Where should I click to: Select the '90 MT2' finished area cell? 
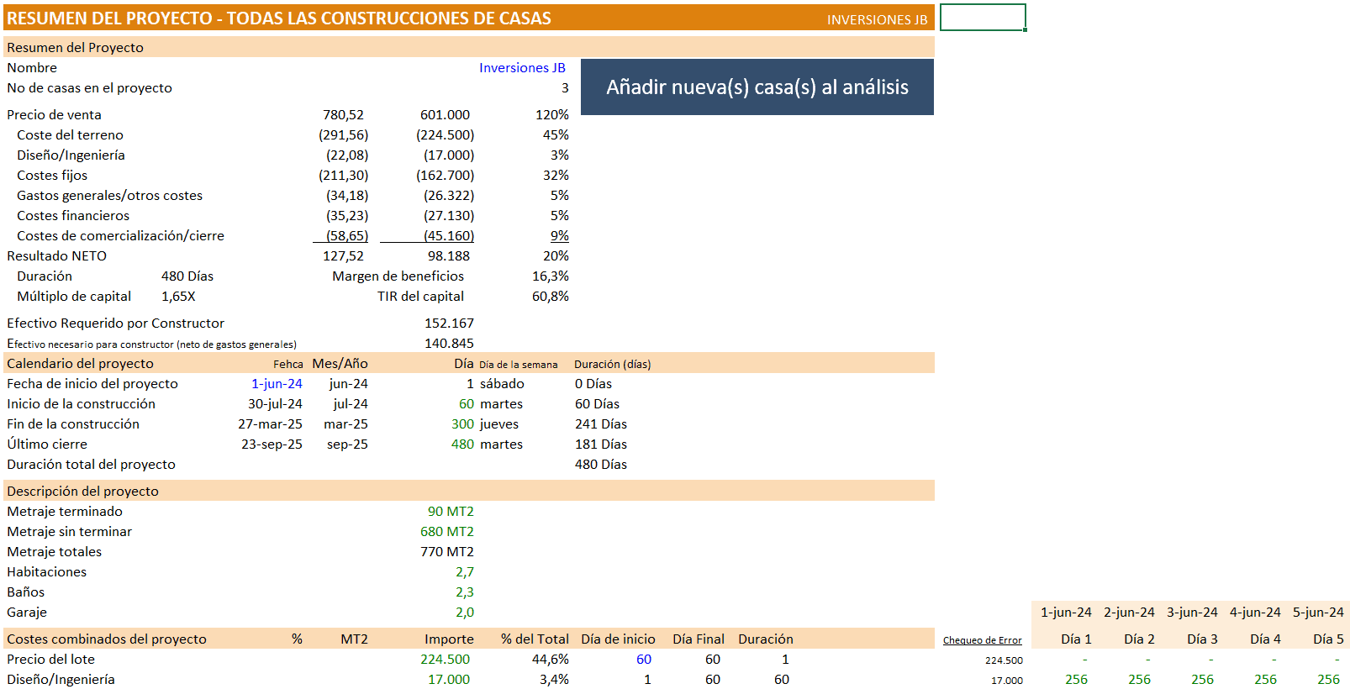[x=451, y=512]
